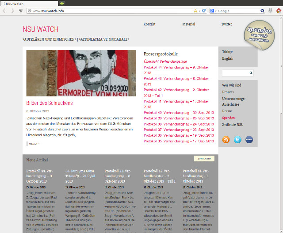The height and width of the screenshot is (233, 283).
Task: Open the blue Twitter bird icon
Action: [x=237, y=140]
